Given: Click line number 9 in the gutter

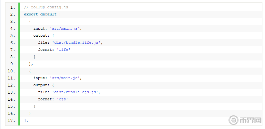Looking at the screenshot, I should [x=12, y=64].
